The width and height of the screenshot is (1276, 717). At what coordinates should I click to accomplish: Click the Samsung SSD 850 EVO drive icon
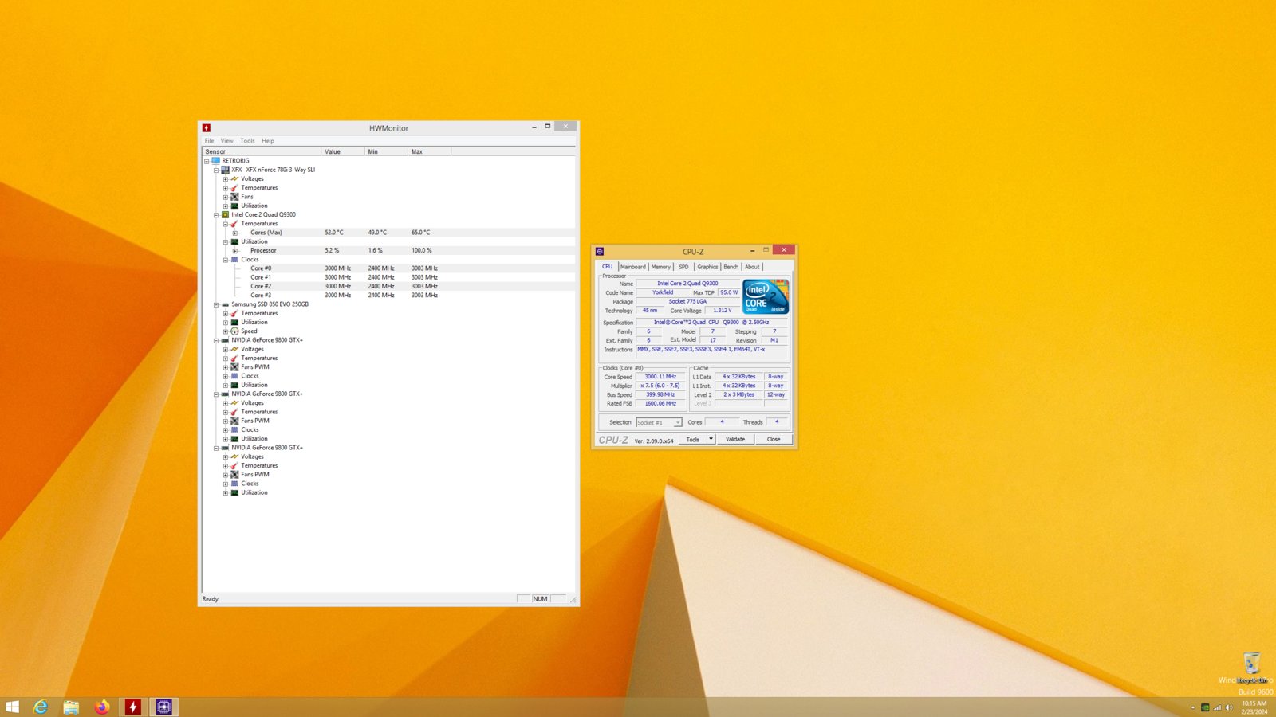pyautogui.click(x=225, y=304)
